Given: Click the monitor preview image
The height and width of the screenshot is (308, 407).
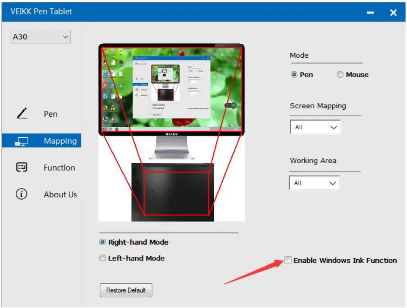Looking at the screenshot, I should (x=171, y=89).
